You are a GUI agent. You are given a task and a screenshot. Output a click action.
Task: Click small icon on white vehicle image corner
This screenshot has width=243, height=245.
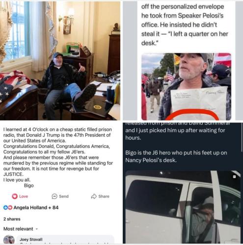pyautogui.click(x=235, y=177)
